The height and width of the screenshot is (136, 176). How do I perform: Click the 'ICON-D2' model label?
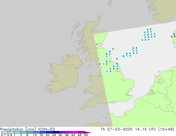click(x=46, y=129)
